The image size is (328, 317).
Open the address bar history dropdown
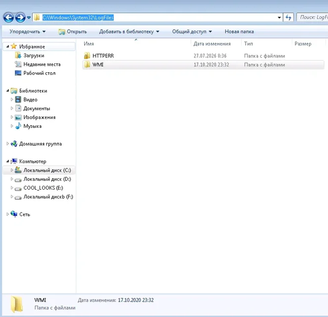(279, 17)
